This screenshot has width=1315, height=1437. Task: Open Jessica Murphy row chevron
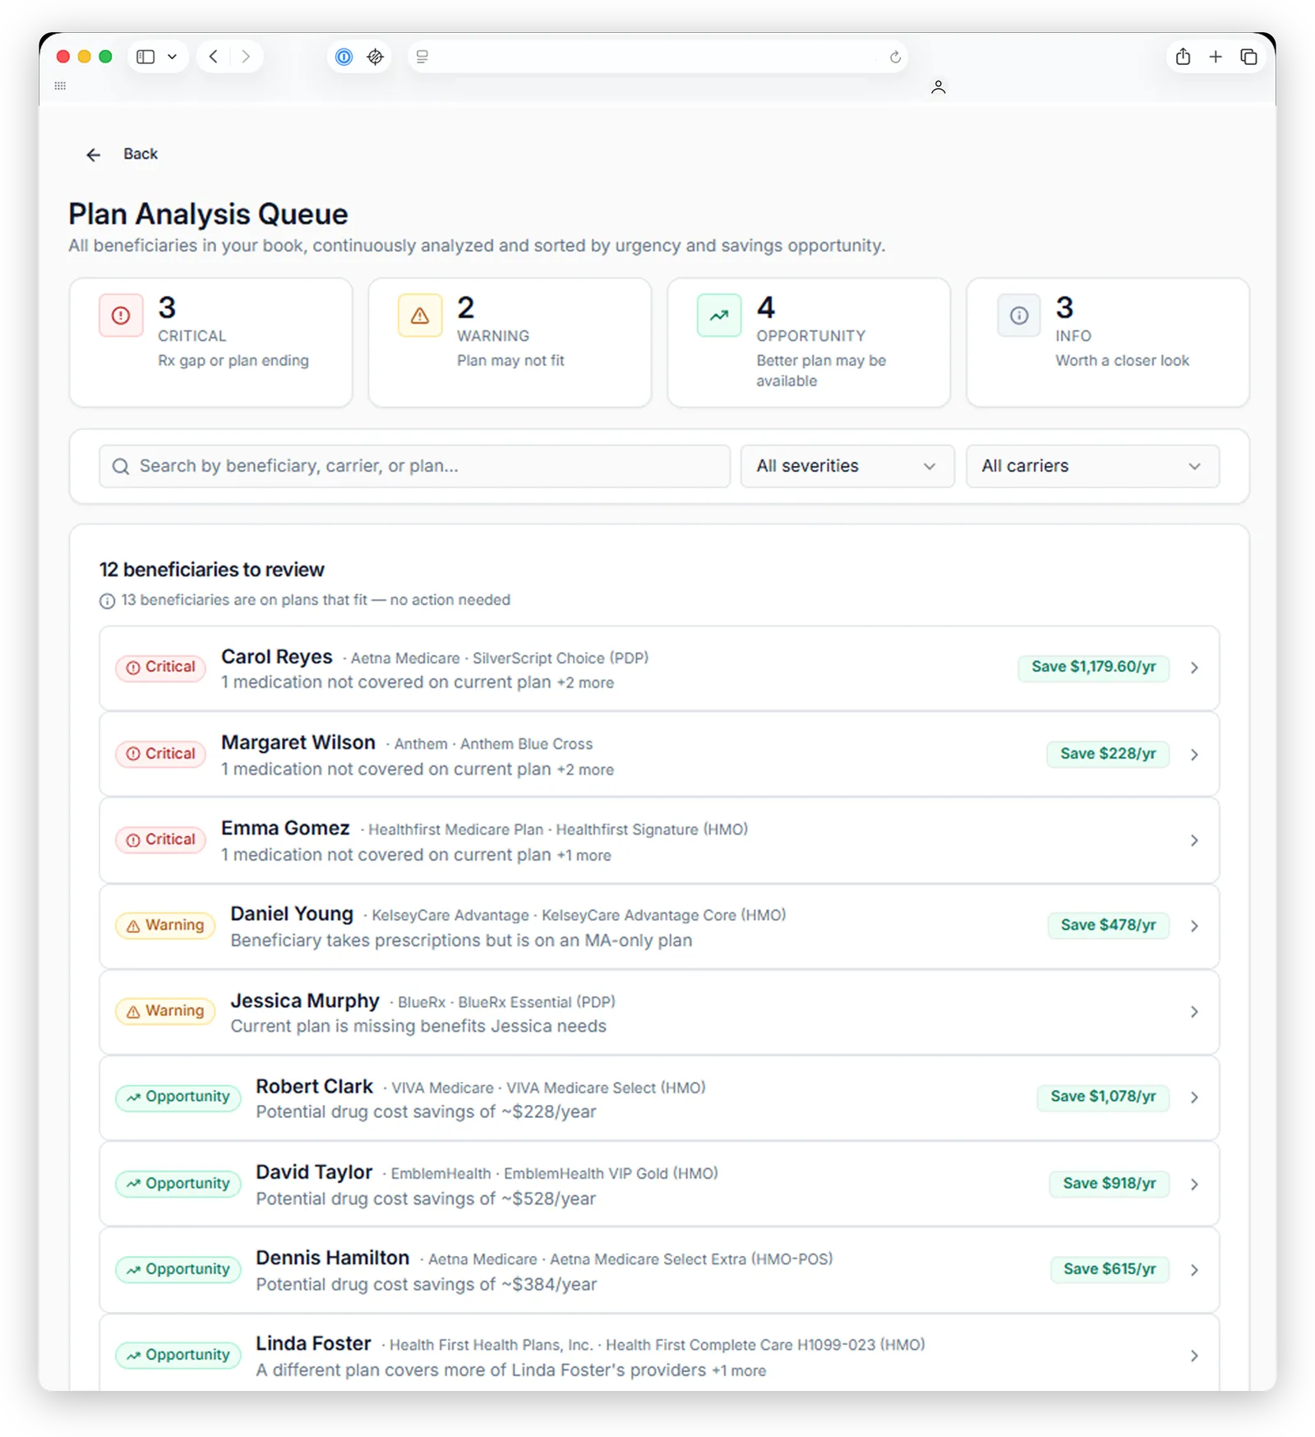click(1194, 1012)
